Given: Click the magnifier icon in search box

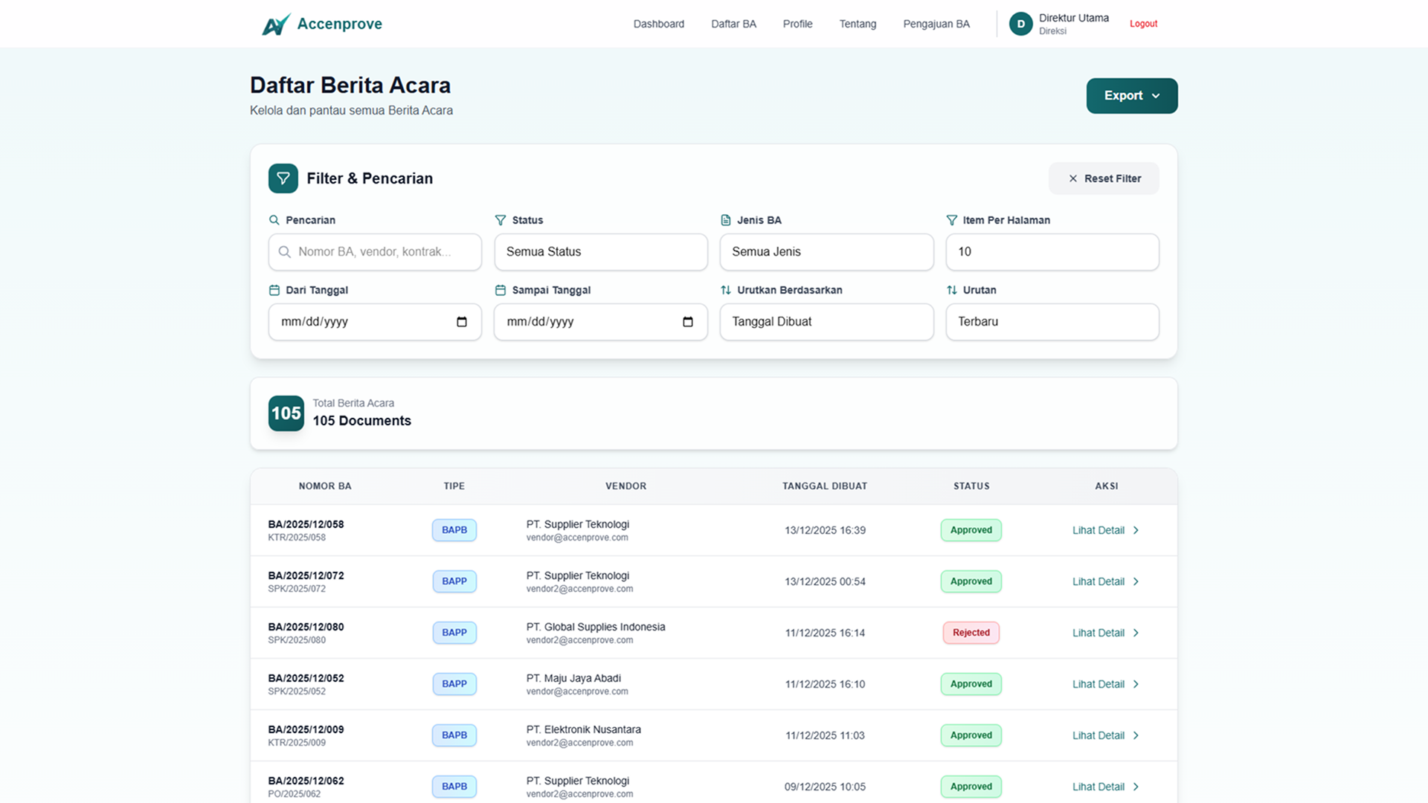Looking at the screenshot, I should coord(284,252).
